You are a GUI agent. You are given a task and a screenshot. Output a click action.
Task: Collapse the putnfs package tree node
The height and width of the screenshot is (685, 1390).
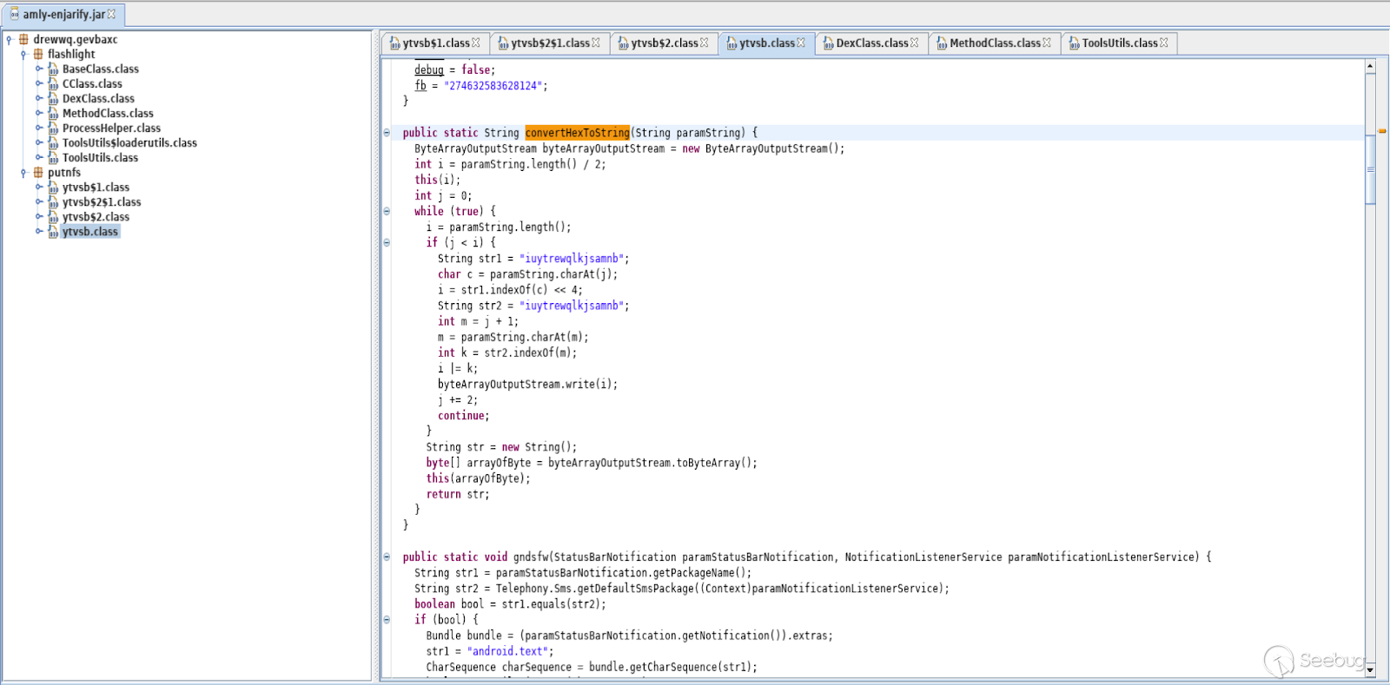tap(23, 173)
